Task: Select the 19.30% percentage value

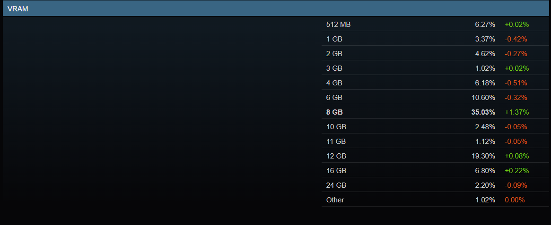Action: [483, 156]
